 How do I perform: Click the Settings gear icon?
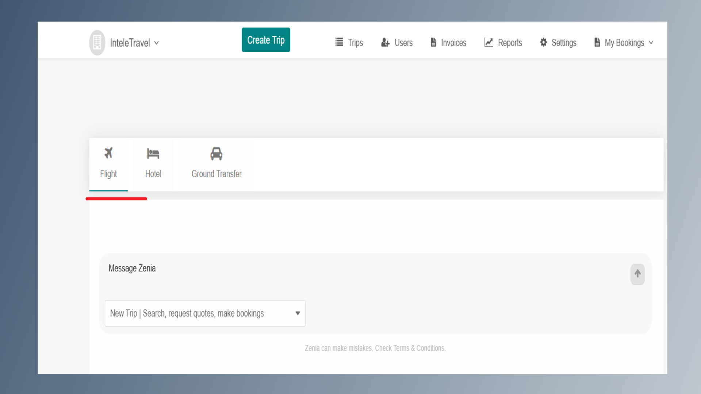[x=543, y=42]
